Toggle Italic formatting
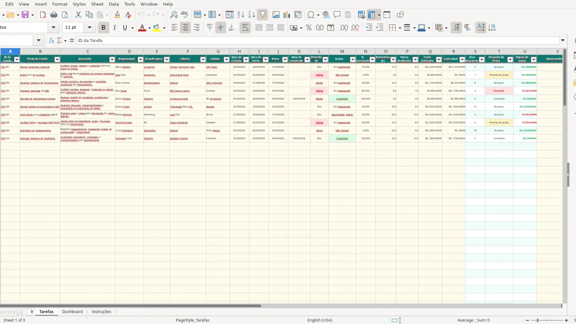 [x=114, y=28]
